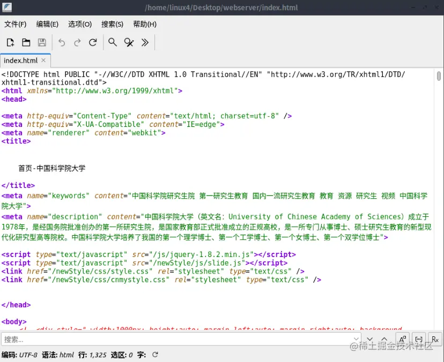Toggle whole word matching in the search bar

pyautogui.click(x=419, y=339)
